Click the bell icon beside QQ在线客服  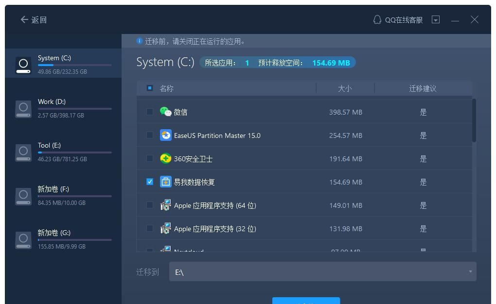pos(377,19)
